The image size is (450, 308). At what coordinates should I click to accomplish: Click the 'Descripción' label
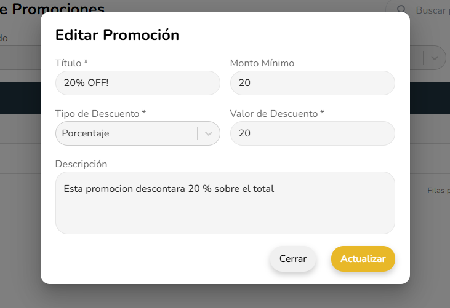coord(81,164)
